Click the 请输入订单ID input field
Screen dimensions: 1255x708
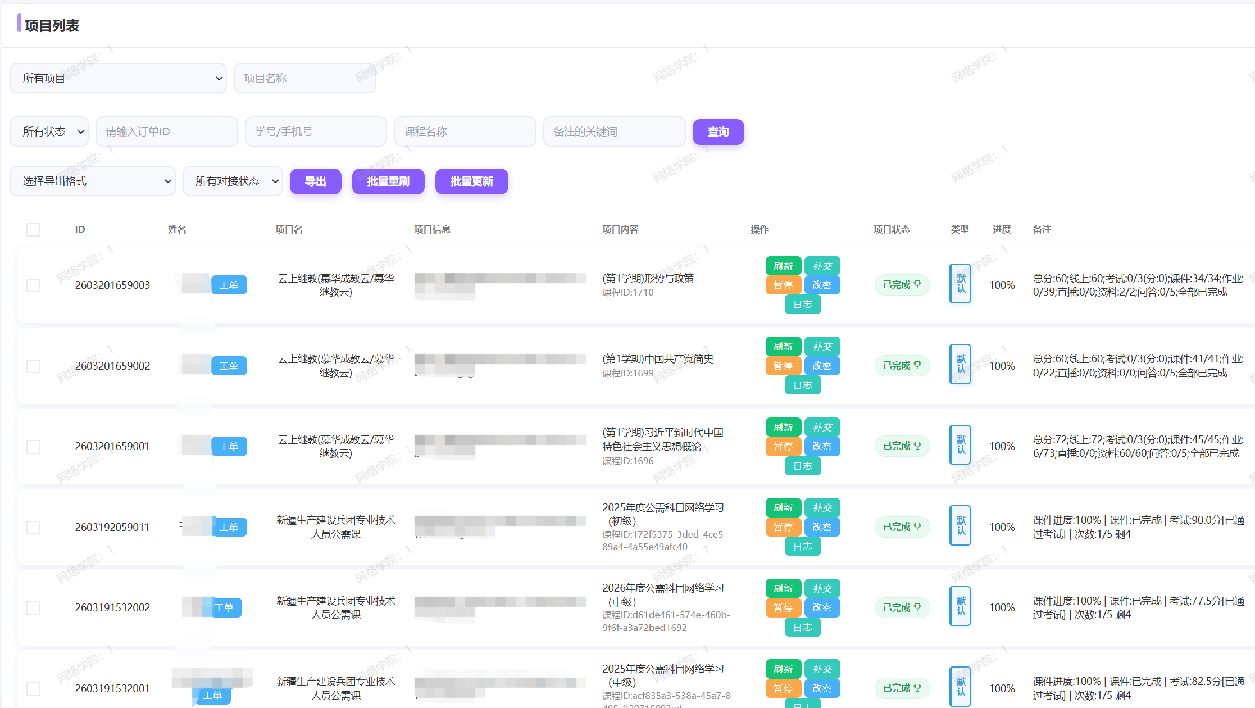[166, 131]
